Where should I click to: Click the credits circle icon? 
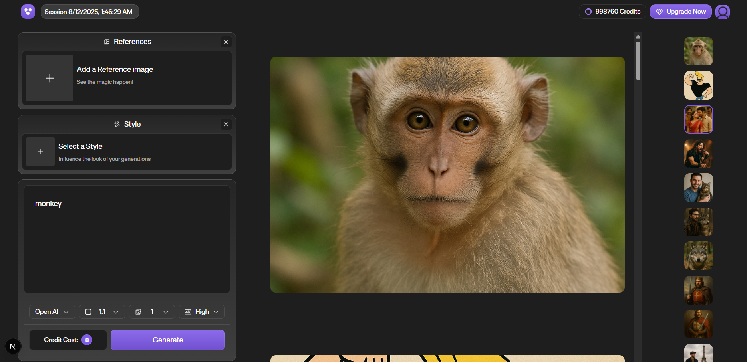click(588, 12)
